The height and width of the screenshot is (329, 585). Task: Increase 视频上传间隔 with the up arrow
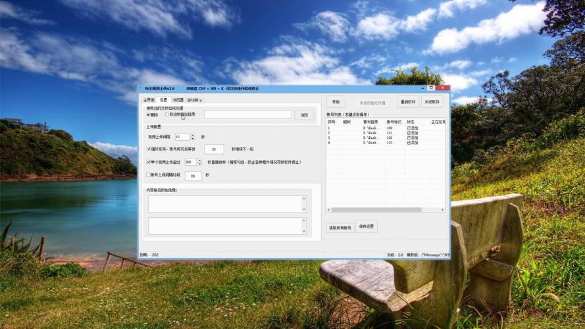click(x=192, y=135)
